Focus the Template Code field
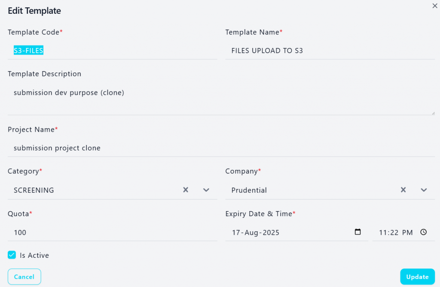440x287 pixels. (113, 51)
